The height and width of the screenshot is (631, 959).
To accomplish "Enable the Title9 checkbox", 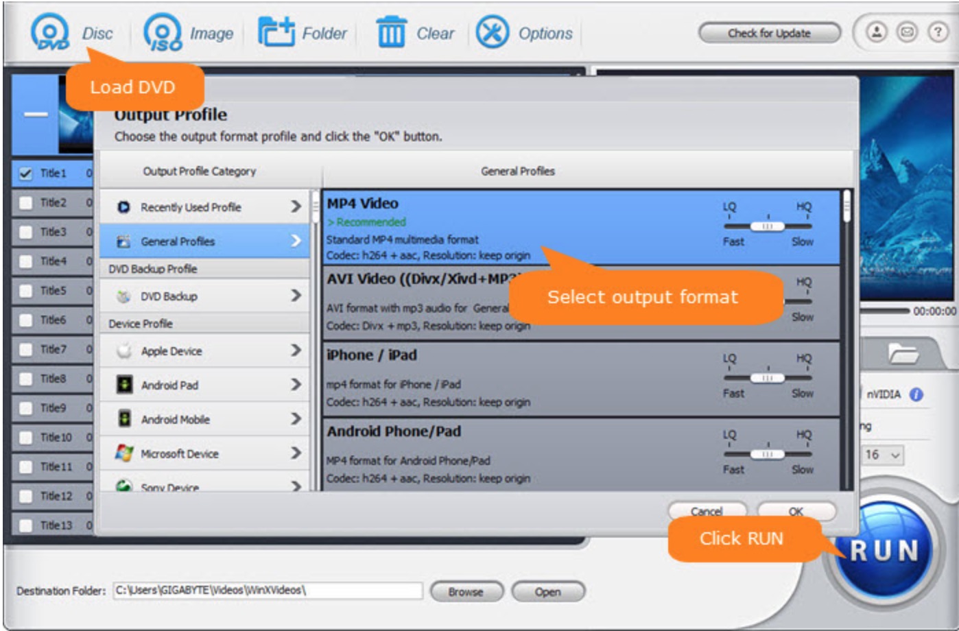I will 25,408.
